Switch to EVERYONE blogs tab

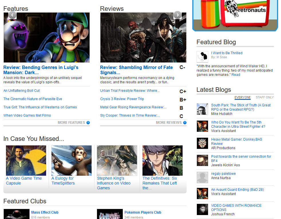click(x=242, y=97)
